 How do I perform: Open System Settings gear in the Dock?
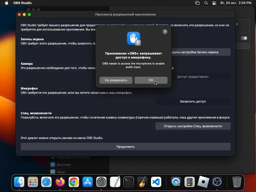(x=101, y=182)
